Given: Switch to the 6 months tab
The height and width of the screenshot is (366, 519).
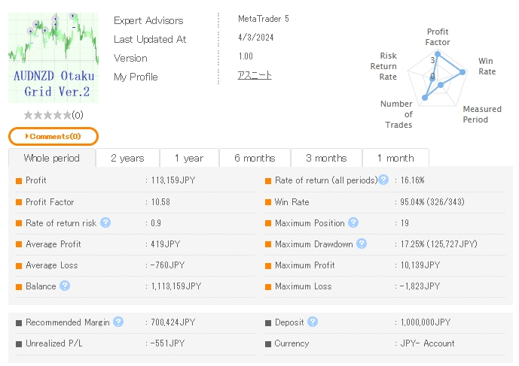Looking at the screenshot, I should pyautogui.click(x=255, y=158).
